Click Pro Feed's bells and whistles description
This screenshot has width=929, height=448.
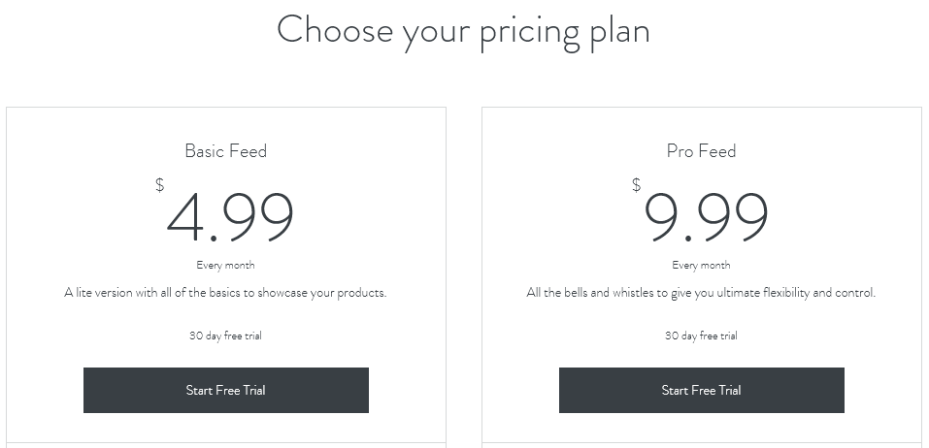[x=701, y=292]
